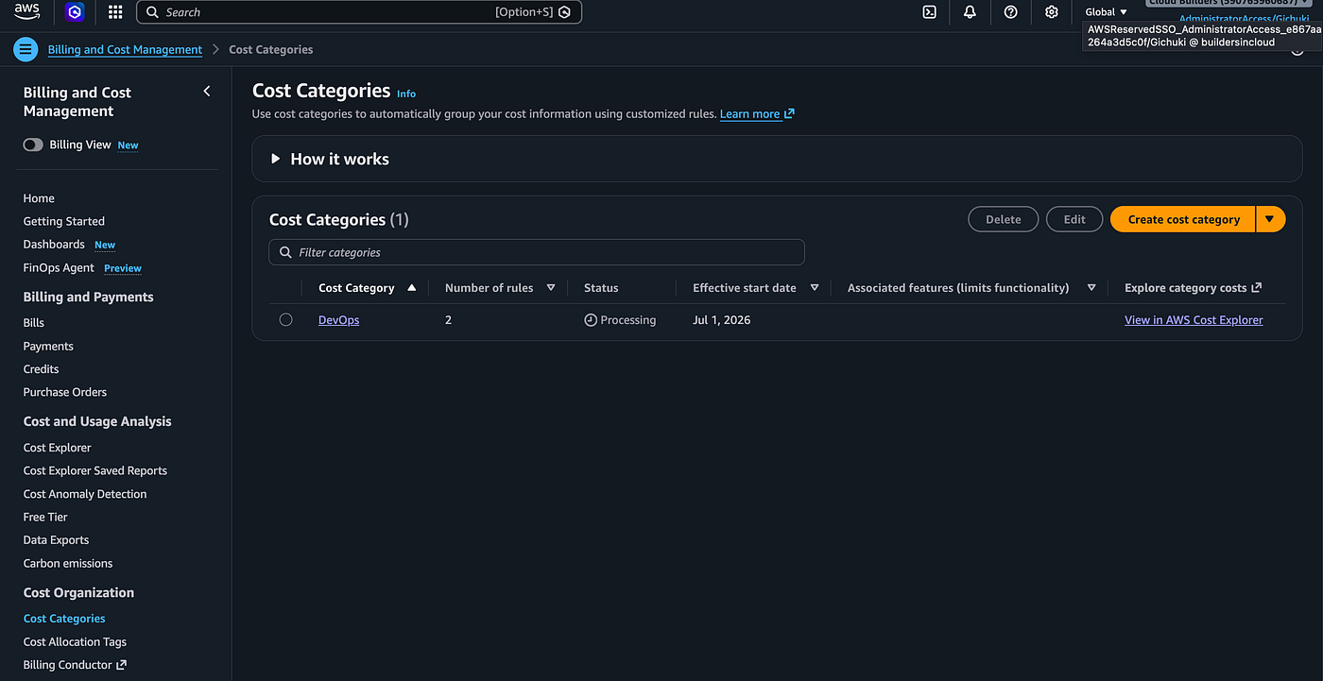1323x681 pixels.
Task: Click the Preview badge beside FinOps Agent
Action: [123, 268]
